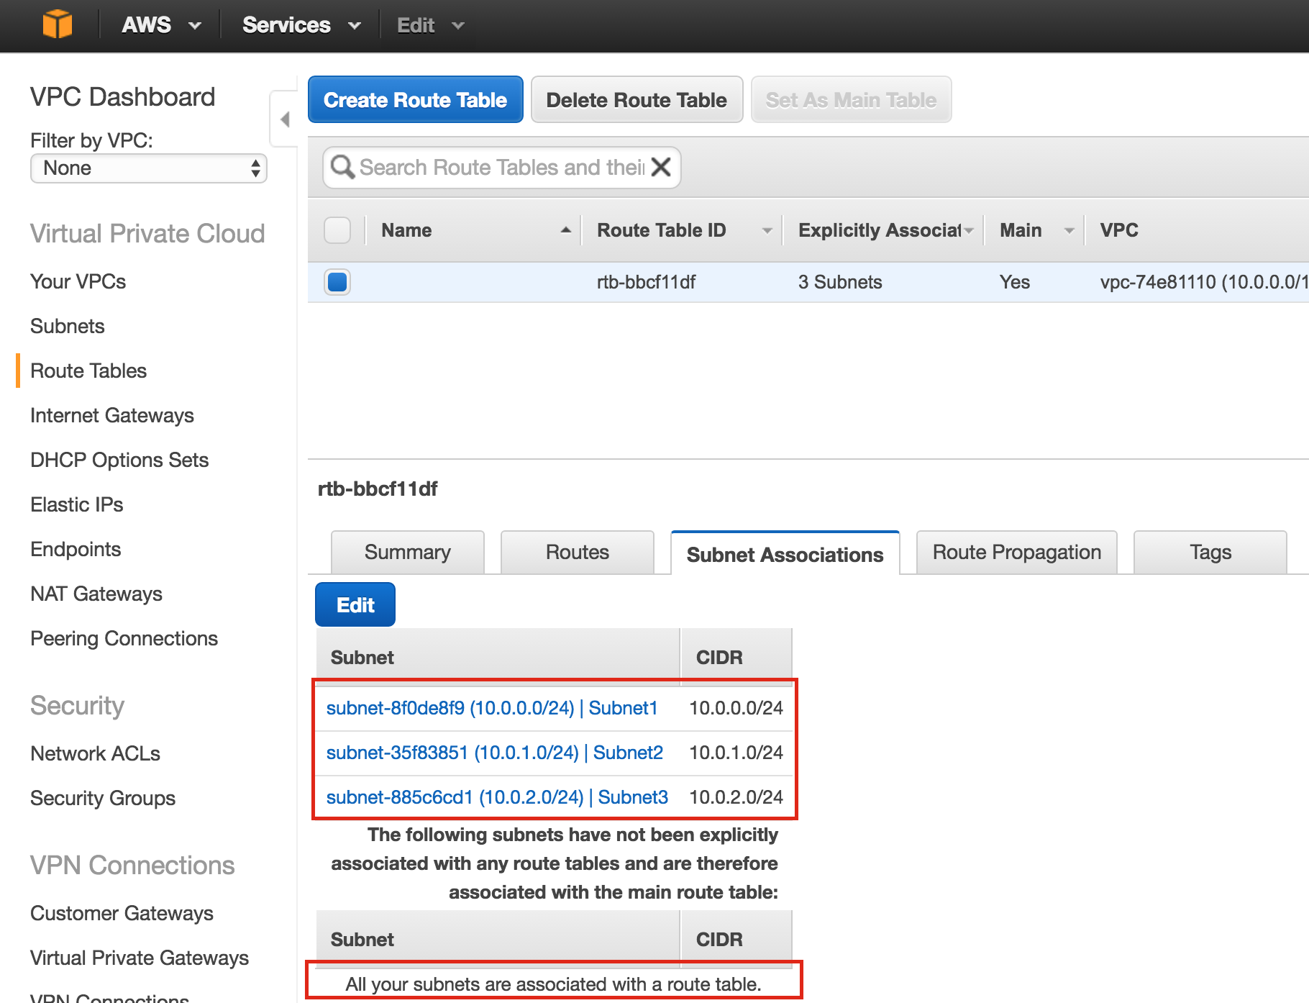Open Customer Gateways in the sidebar
1309x1003 pixels.
(x=122, y=914)
